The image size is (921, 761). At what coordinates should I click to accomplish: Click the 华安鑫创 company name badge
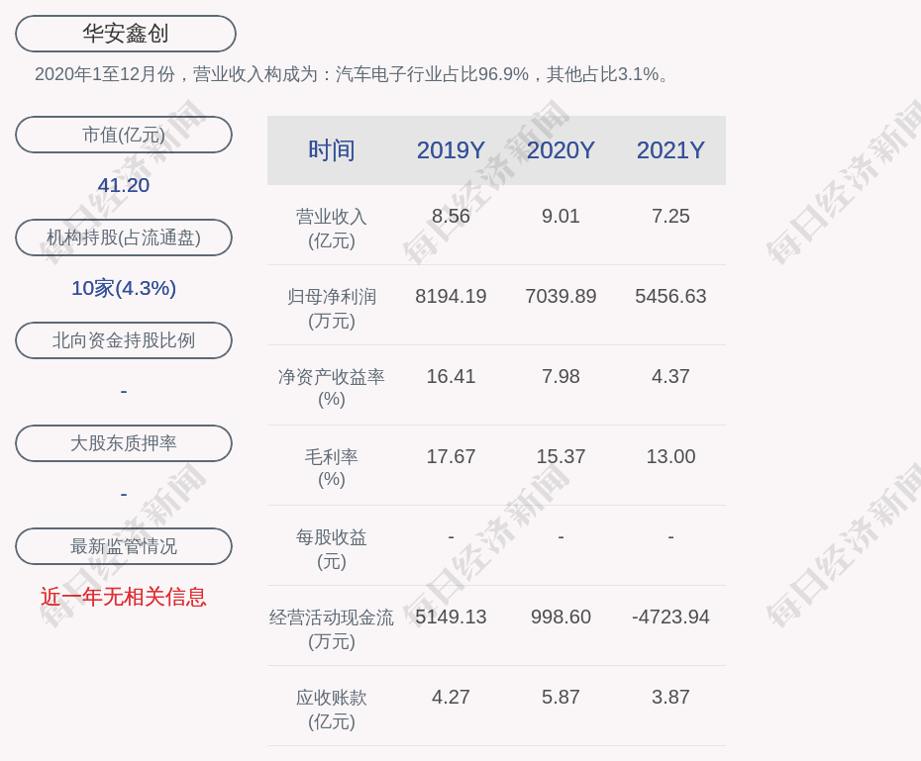(125, 34)
